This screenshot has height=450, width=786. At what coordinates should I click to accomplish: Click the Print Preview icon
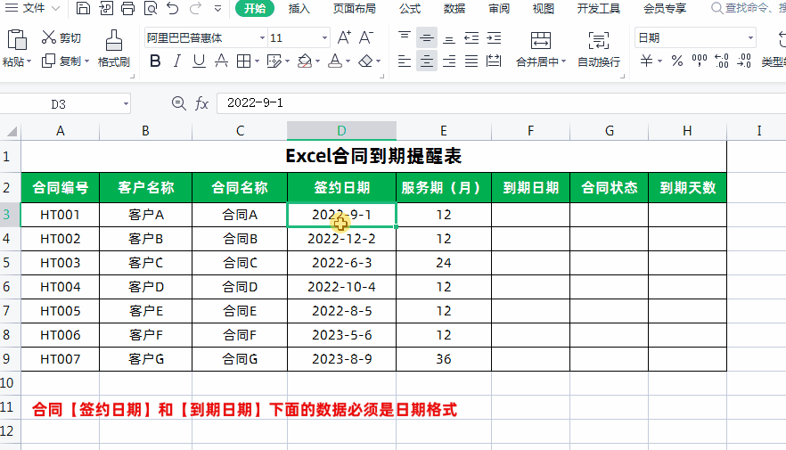pos(150,8)
